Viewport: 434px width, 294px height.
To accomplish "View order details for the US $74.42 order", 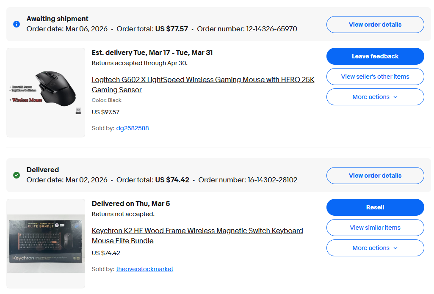I will tap(375, 176).
